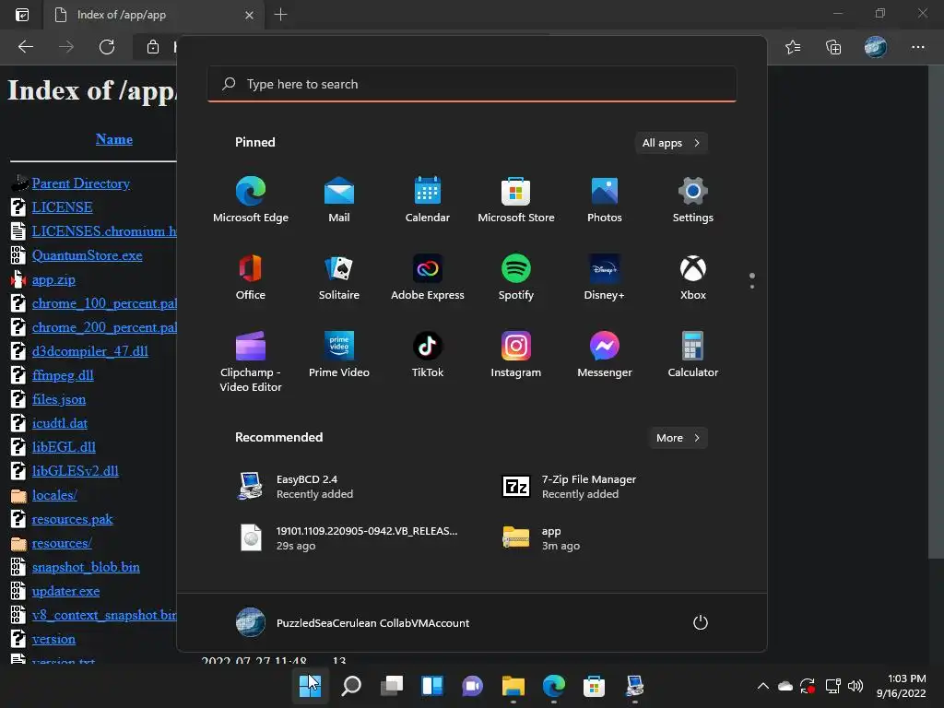Download QuantumStore.exe link
Viewport: 944px width, 708px height.
tap(88, 255)
